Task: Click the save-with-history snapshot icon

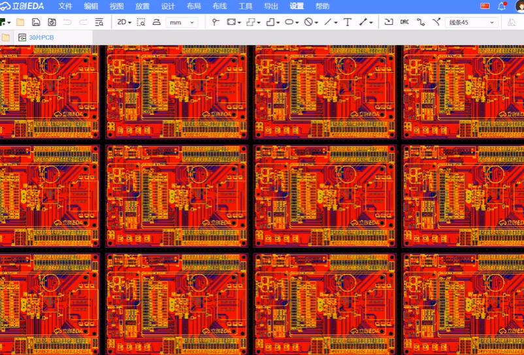Action: pyautogui.click(x=52, y=22)
